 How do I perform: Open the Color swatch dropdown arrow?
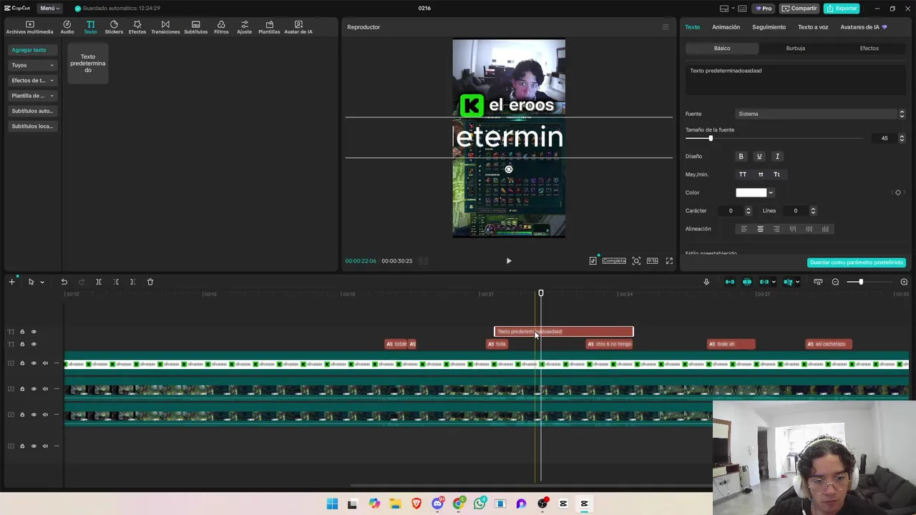pos(771,192)
